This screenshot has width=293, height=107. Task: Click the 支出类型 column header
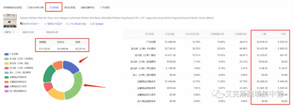click(x=149, y=34)
